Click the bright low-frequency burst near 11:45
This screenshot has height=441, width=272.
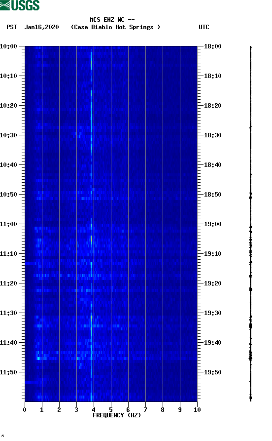(38, 359)
